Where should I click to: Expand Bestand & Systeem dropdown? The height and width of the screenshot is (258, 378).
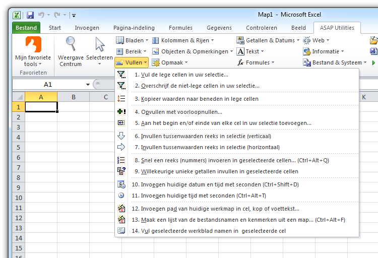(335, 62)
